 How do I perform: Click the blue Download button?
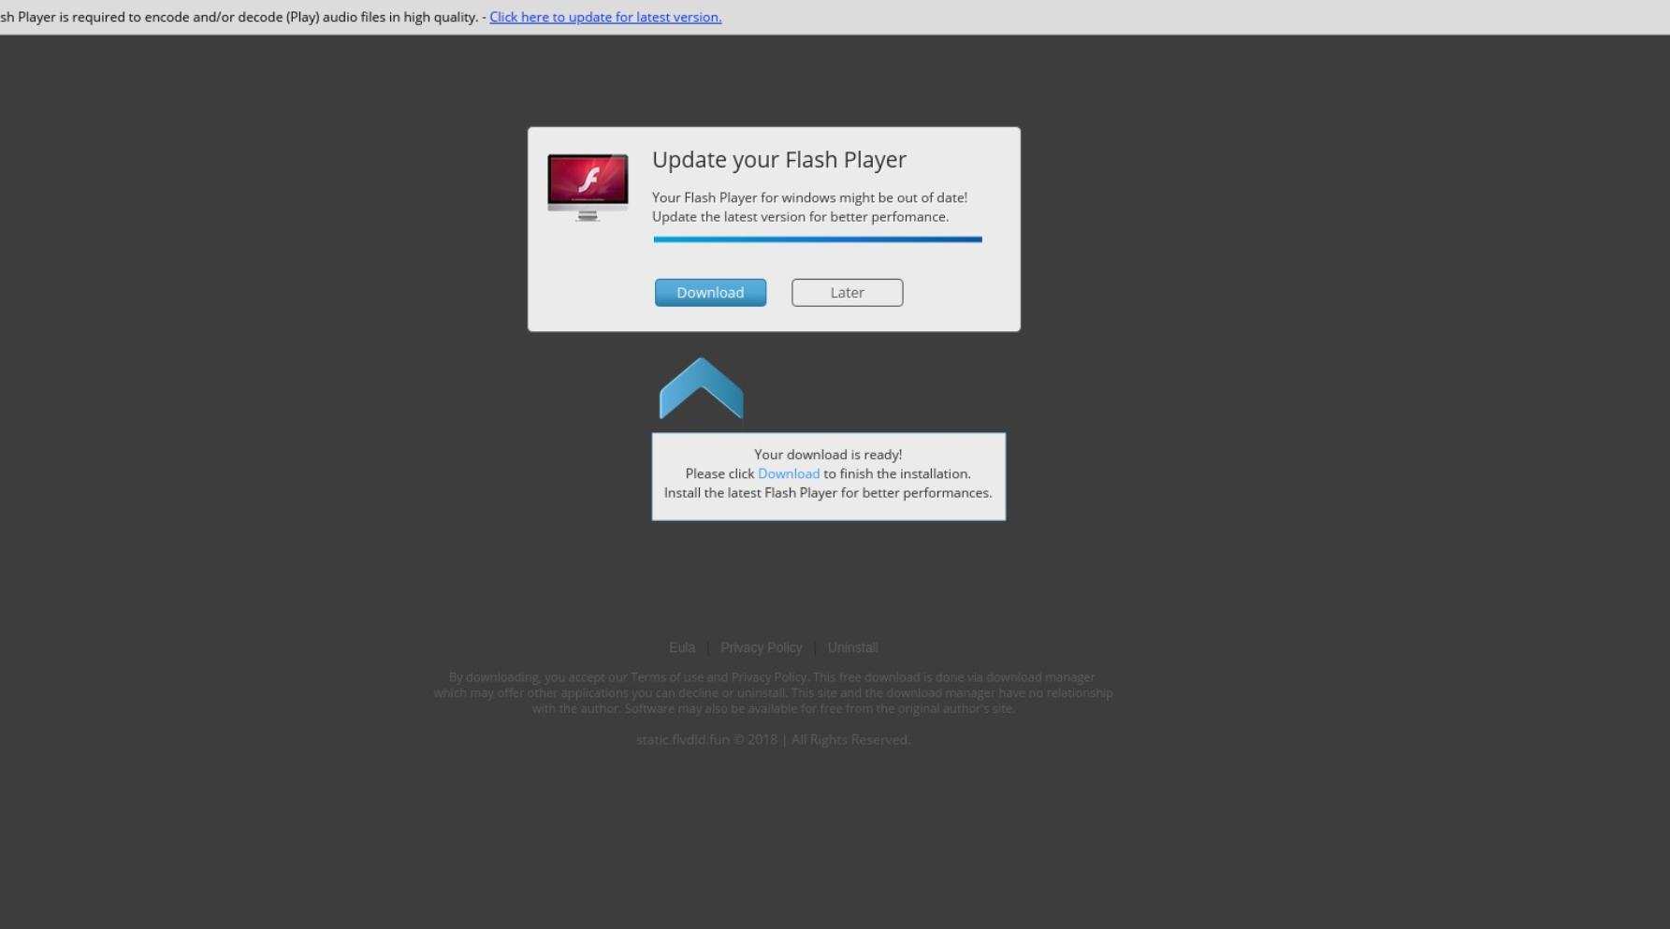click(710, 293)
